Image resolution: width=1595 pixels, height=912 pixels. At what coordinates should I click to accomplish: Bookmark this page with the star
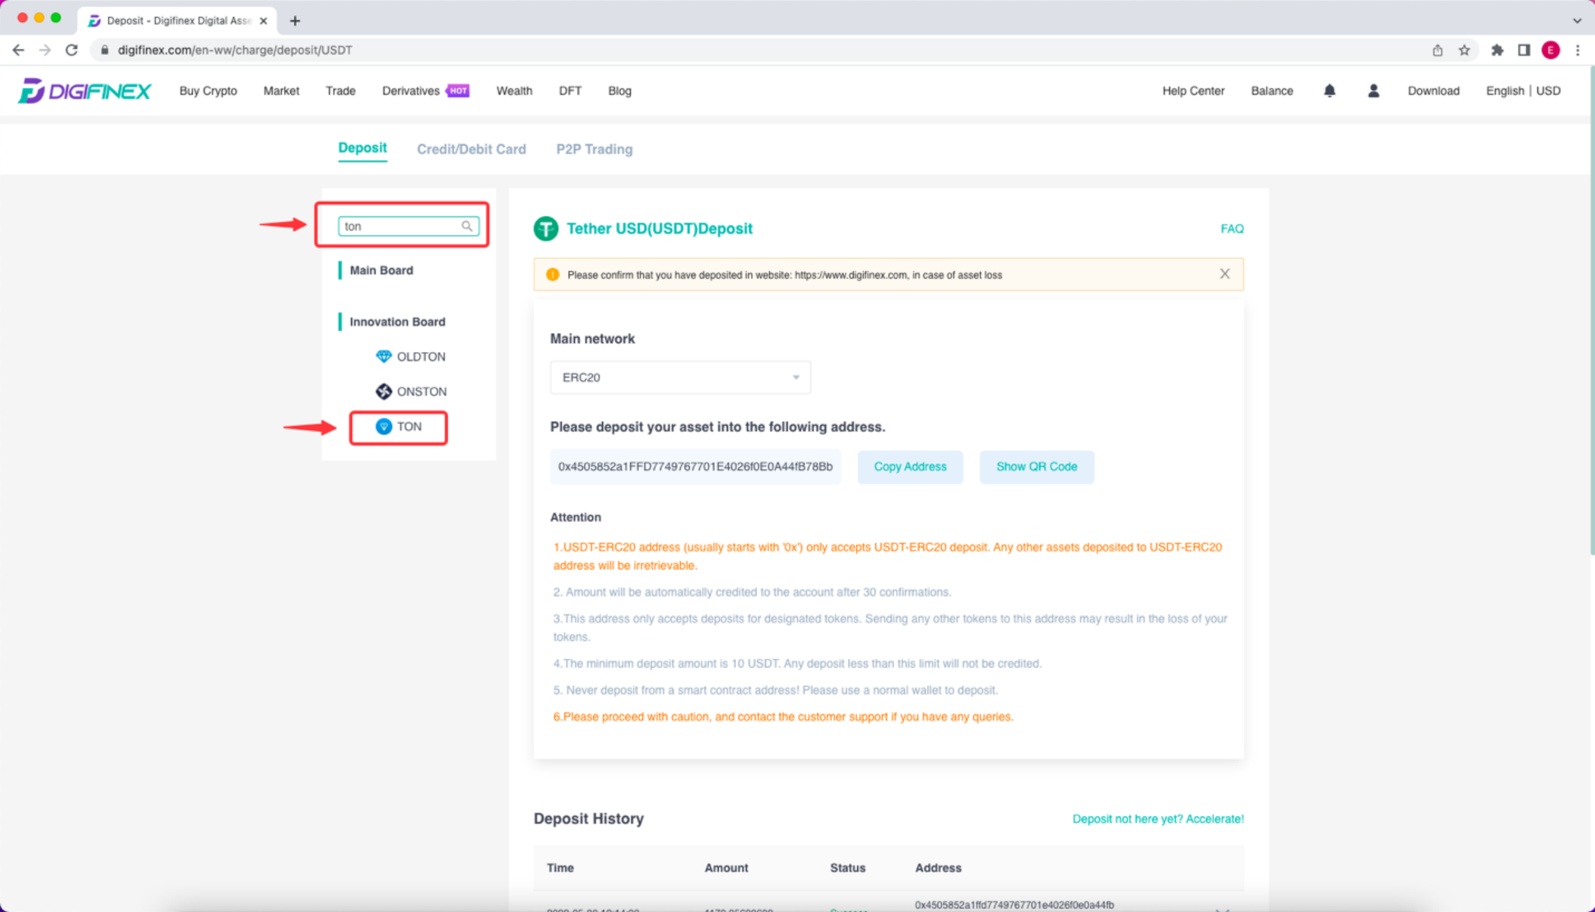(x=1464, y=50)
